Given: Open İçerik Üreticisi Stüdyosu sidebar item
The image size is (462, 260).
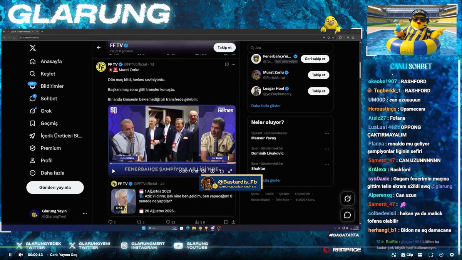Looking at the screenshot, I should pyautogui.click(x=56, y=136).
